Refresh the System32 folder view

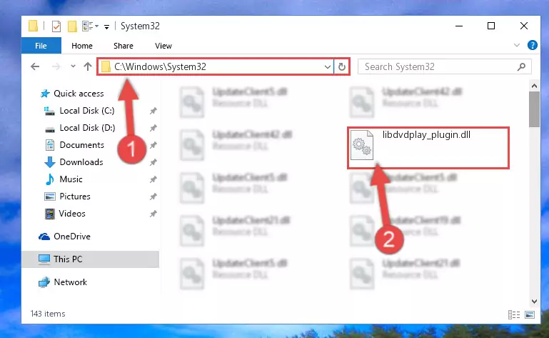tap(342, 66)
